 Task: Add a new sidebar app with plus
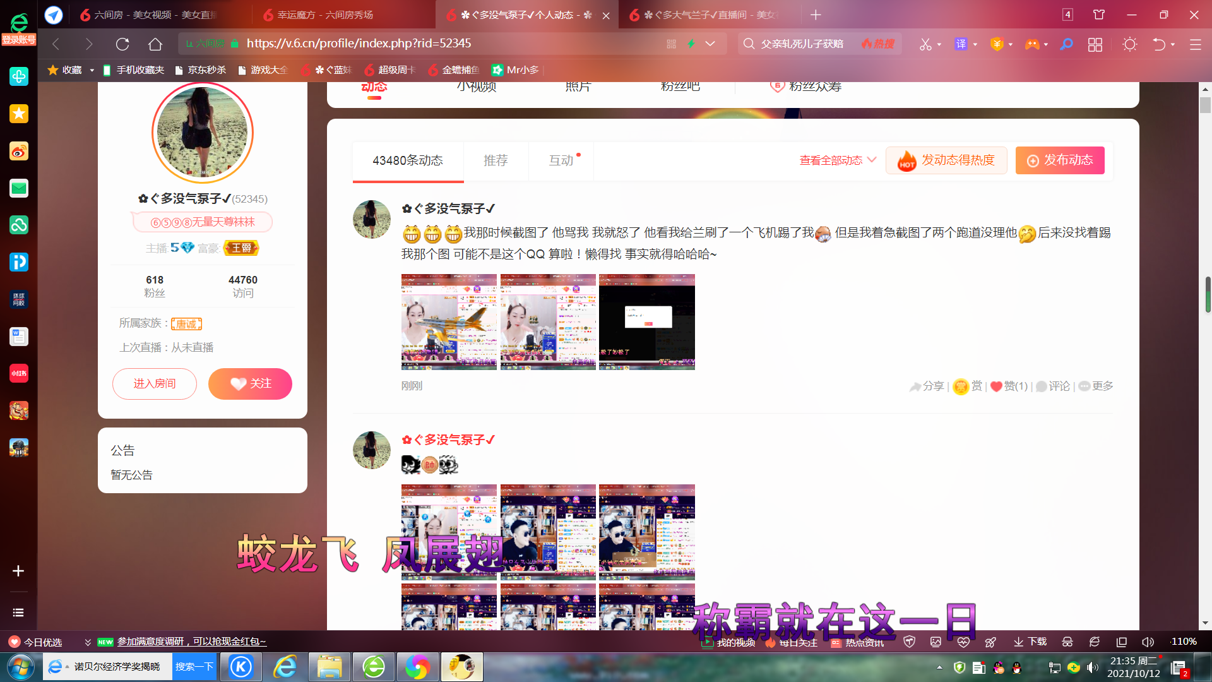tap(18, 571)
